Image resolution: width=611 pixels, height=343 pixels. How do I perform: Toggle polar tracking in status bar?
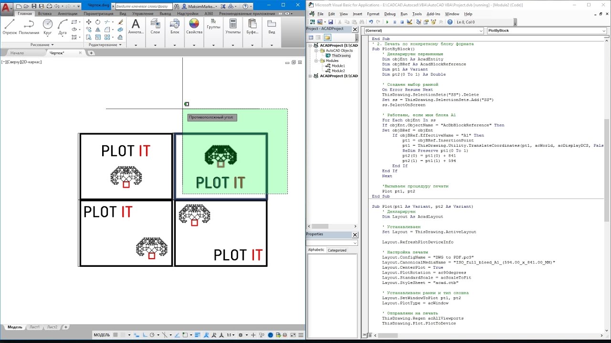pos(152,335)
